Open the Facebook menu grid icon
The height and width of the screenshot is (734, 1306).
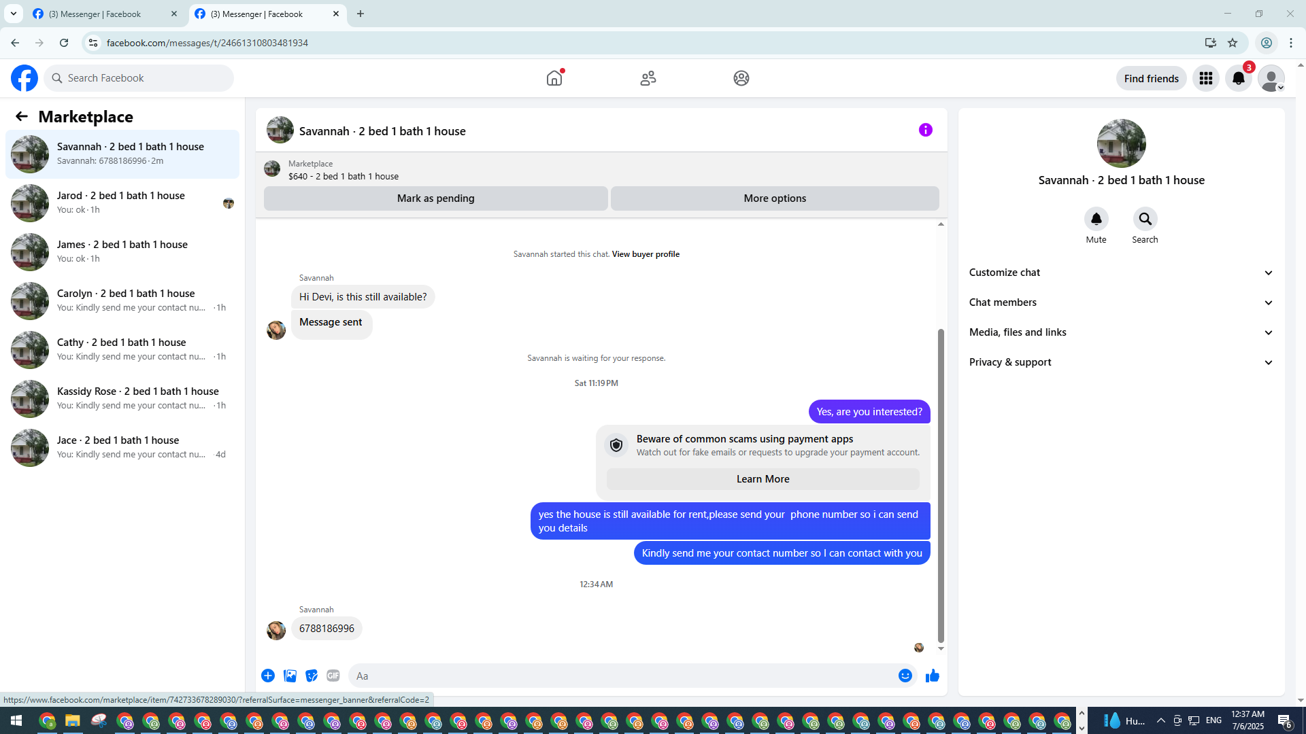[x=1205, y=78]
